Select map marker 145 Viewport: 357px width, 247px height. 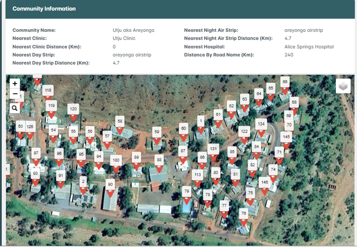pos(286,140)
